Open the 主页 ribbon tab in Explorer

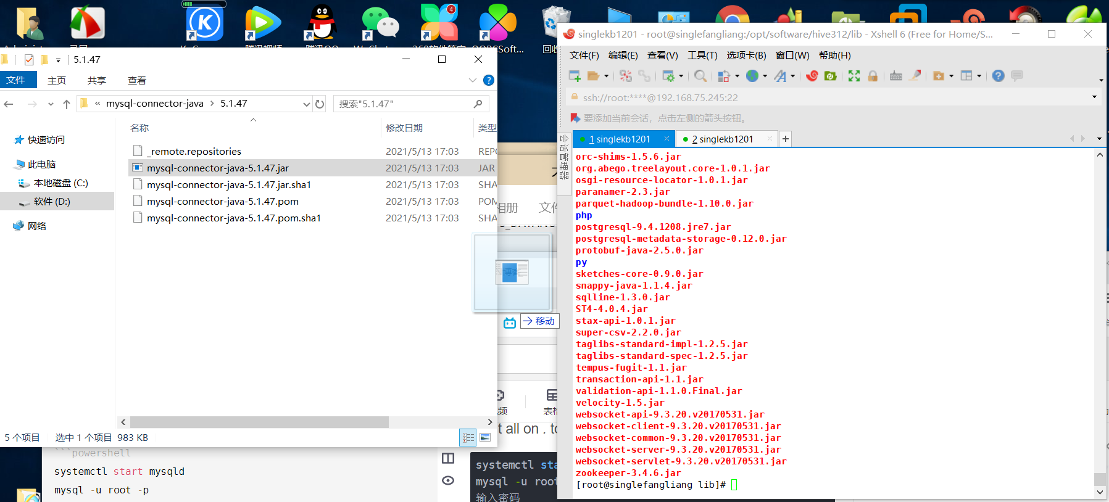[x=57, y=81]
